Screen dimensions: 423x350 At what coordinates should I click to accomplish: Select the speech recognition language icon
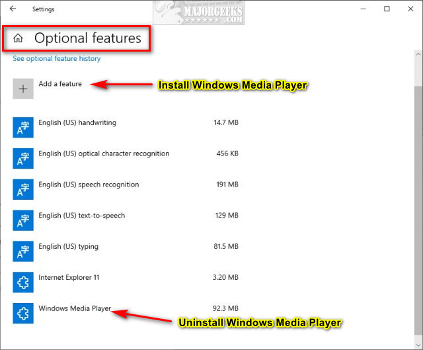click(x=23, y=189)
